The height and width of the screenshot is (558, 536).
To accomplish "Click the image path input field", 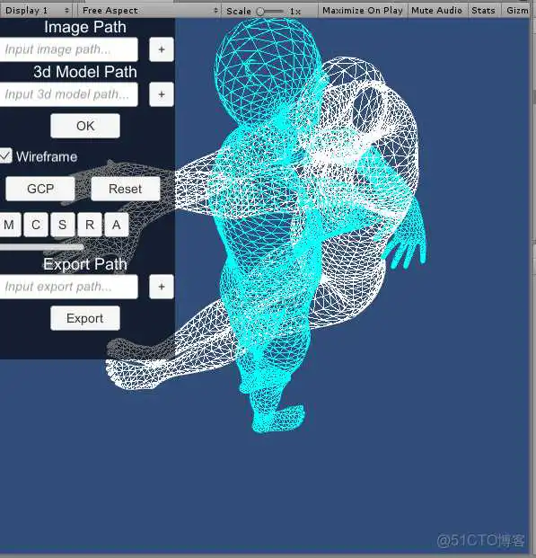I will coord(68,49).
